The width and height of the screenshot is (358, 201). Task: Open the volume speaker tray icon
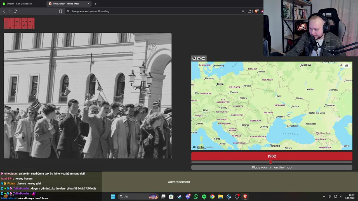tap(340, 197)
